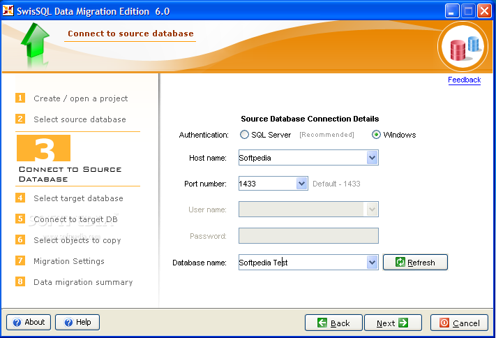Go to Select objects to copy step
This screenshot has width=496, height=338.
(77, 240)
